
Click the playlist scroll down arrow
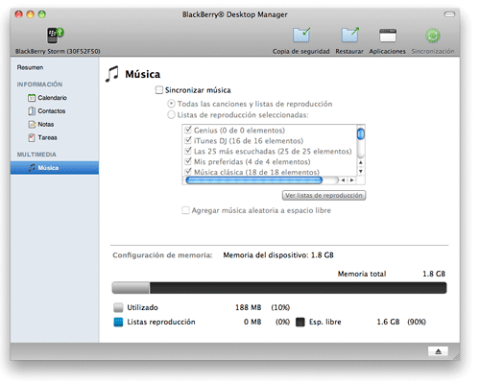361,171
